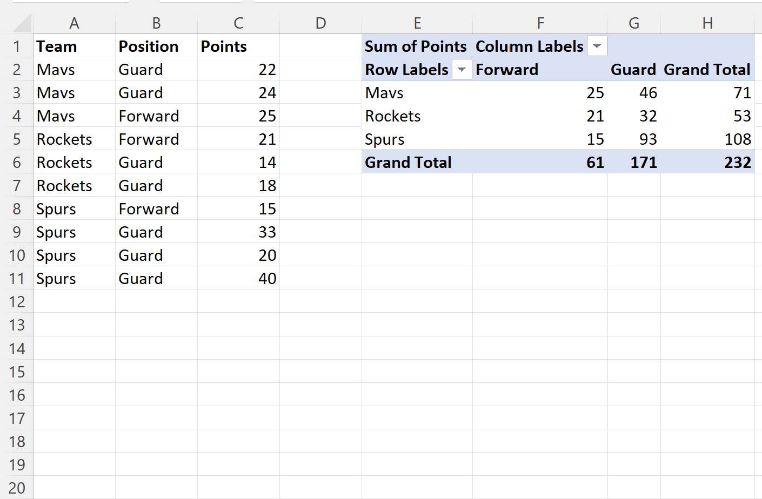Select row 1 header
Image resolution: width=762 pixels, height=499 pixels.
(17, 46)
